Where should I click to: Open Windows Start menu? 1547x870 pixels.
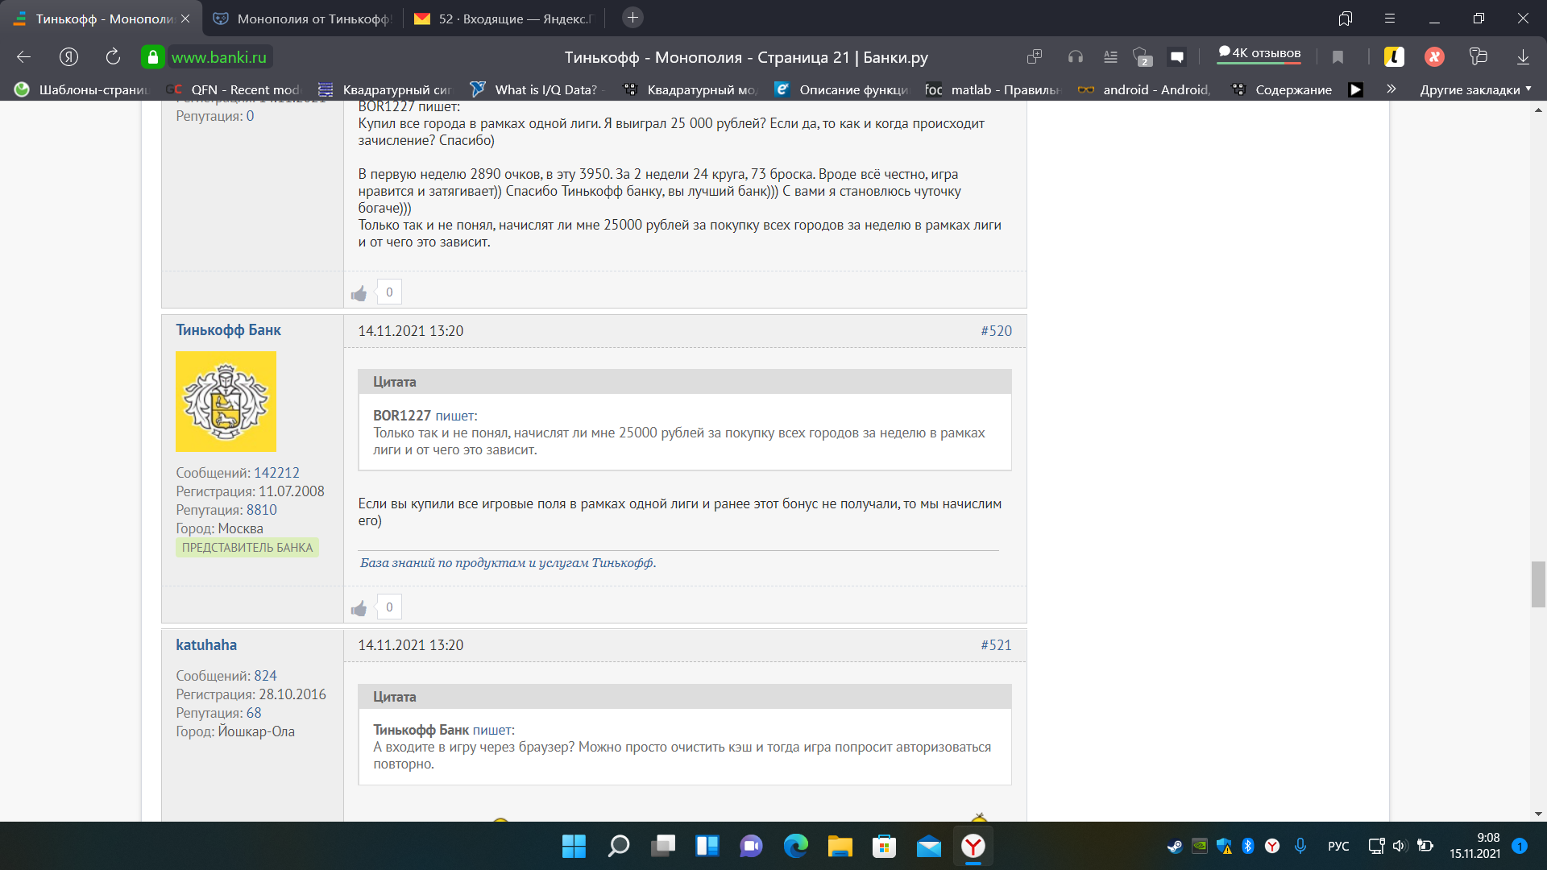click(574, 846)
